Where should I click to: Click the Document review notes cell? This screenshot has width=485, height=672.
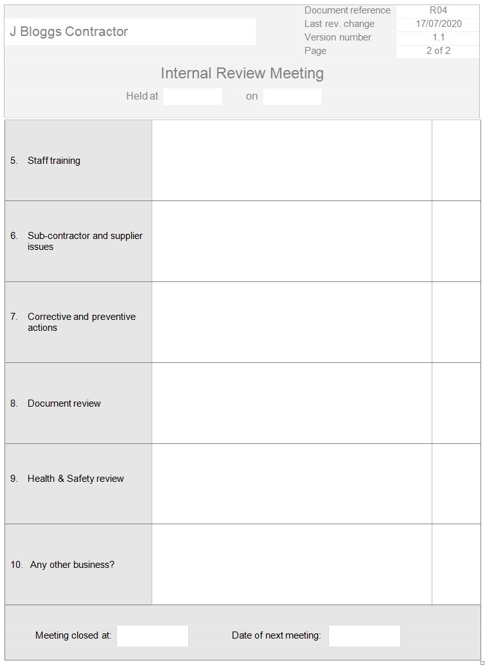(292, 403)
